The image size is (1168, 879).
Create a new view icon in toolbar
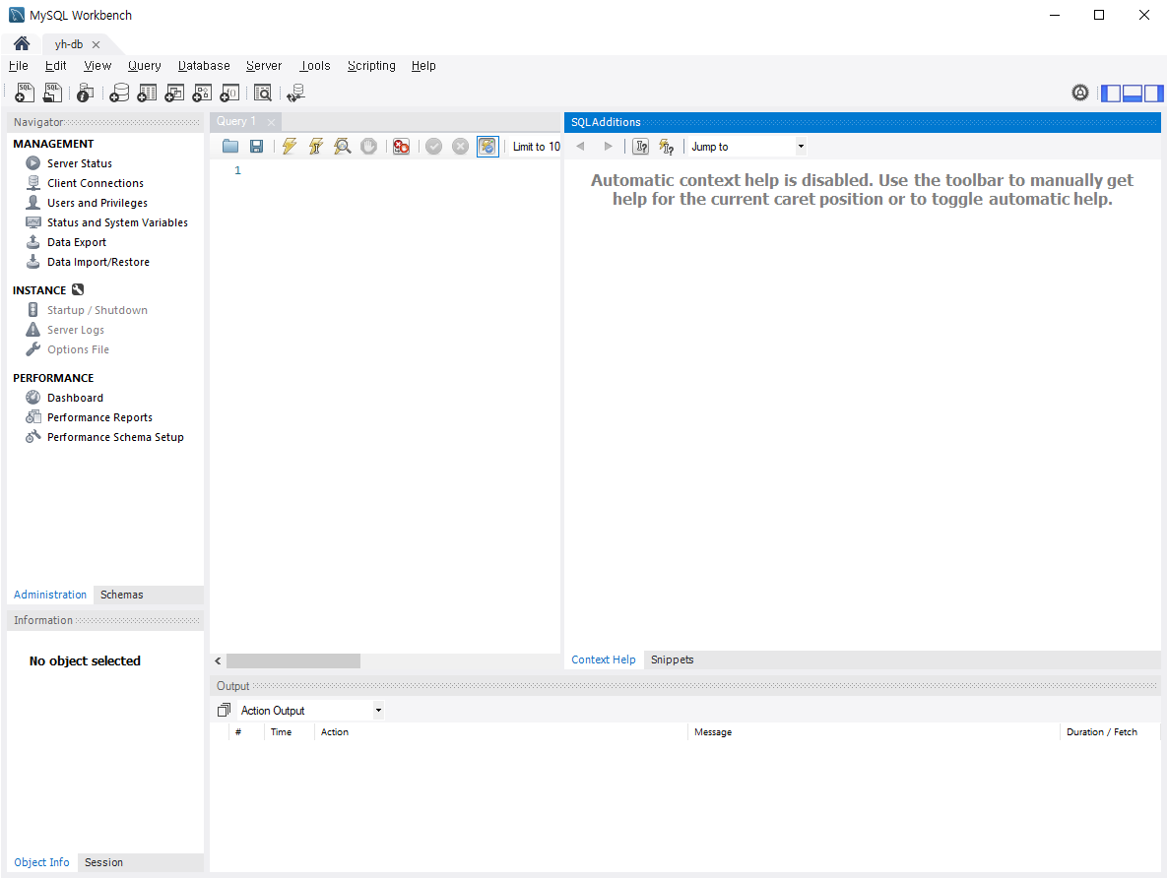coord(174,94)
